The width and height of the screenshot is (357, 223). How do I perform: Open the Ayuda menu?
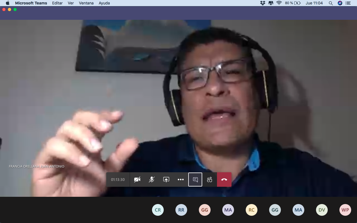click(x=104, y=3)
